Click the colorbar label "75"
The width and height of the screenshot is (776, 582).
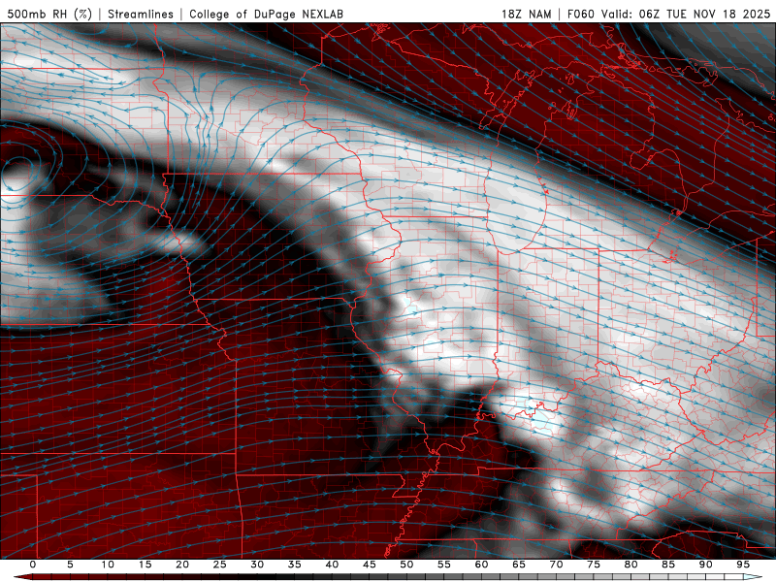594,565
